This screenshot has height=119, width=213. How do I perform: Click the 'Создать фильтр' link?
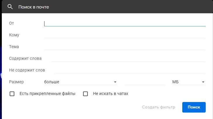159,107
